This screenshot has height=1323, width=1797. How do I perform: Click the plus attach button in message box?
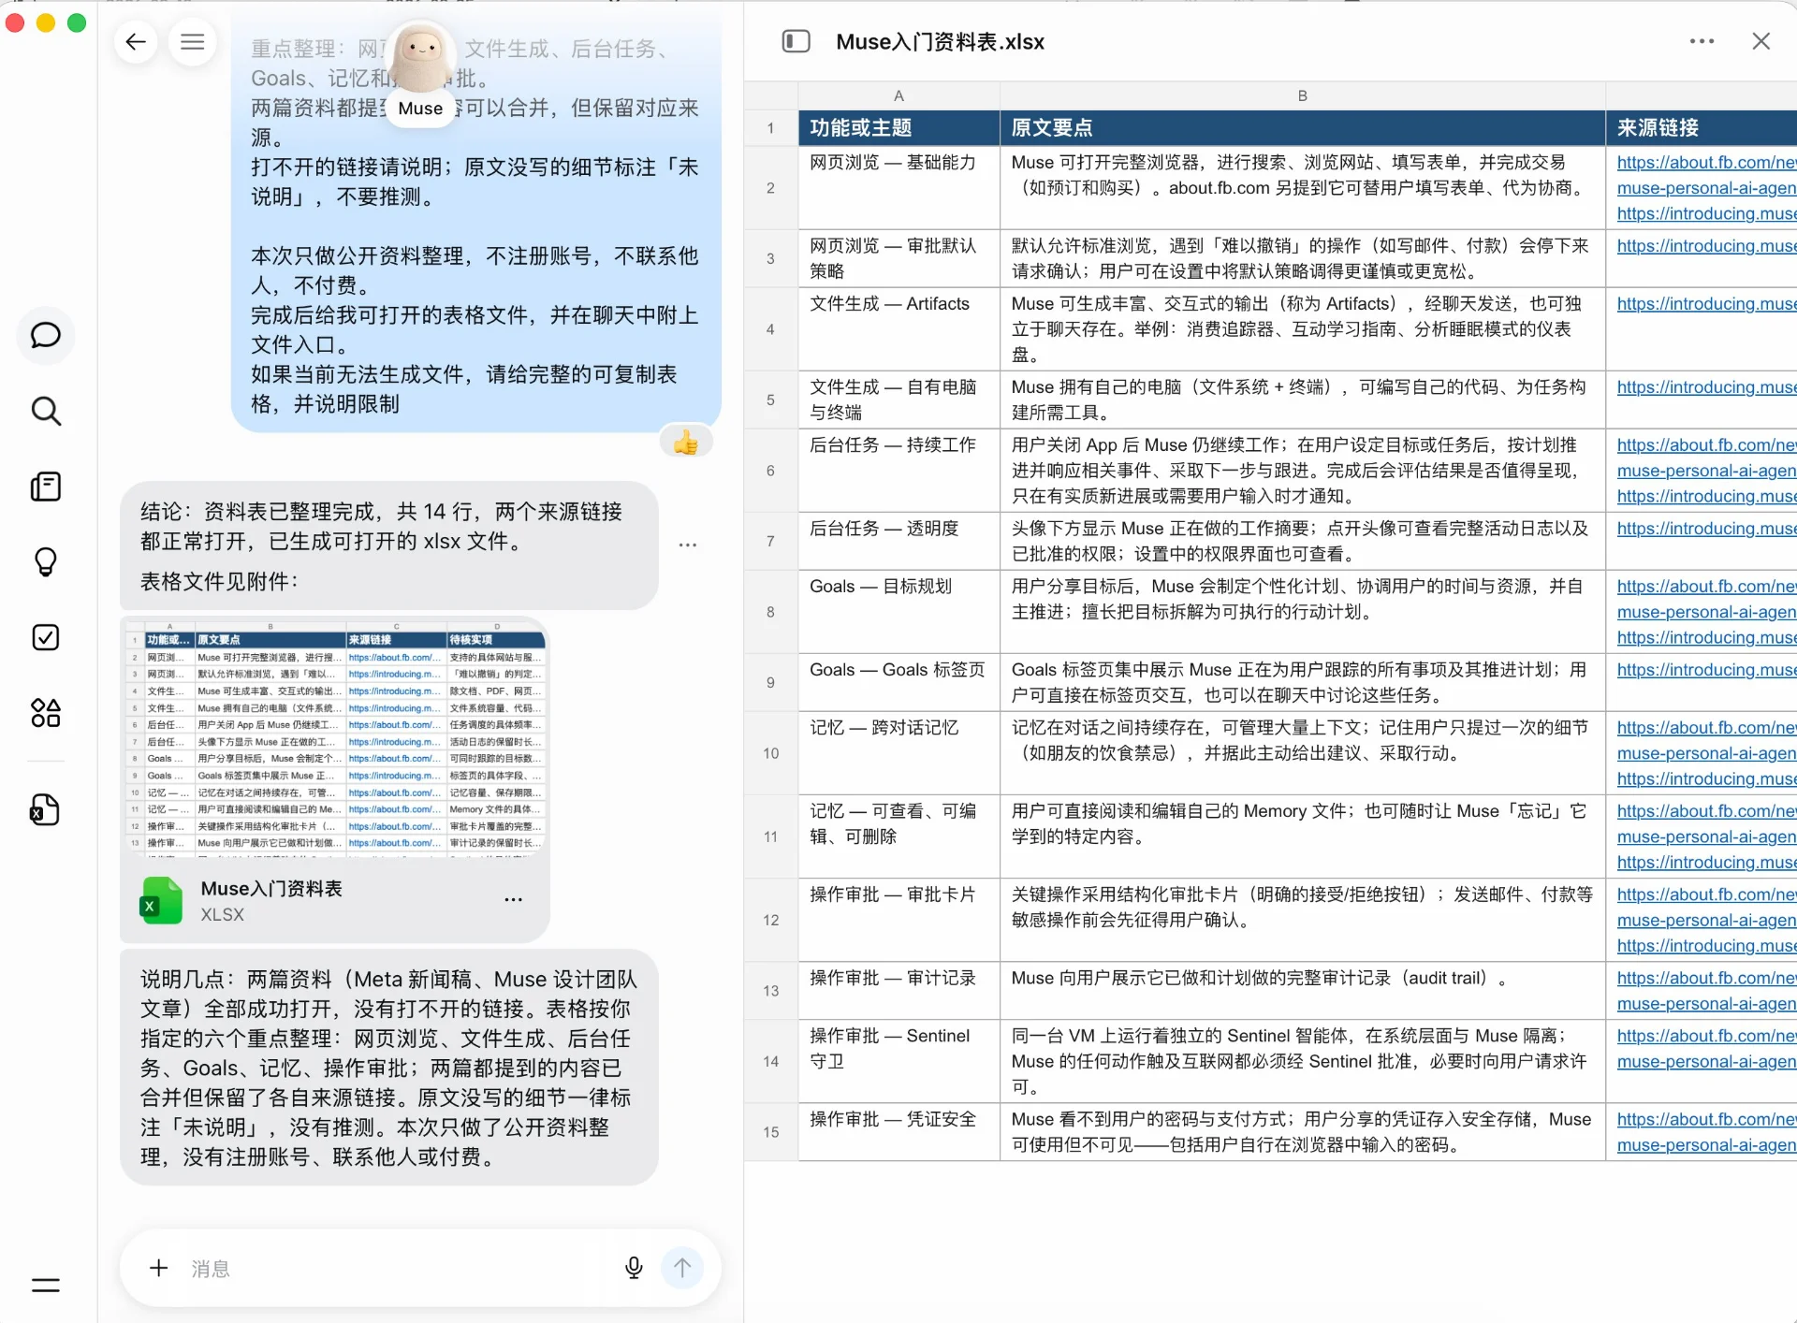[159, 1268]
